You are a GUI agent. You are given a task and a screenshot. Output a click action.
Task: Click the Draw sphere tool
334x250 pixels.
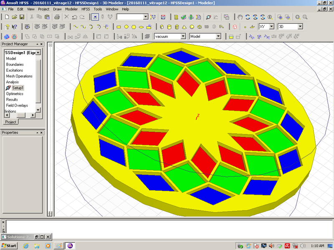click(x=192, y=27)
